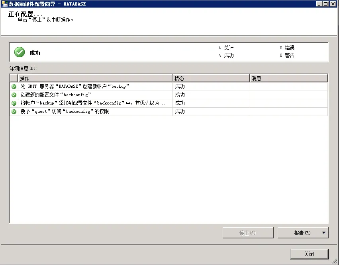Click success icon for add account to profile row
339x265 pixels.
(14, 103)
